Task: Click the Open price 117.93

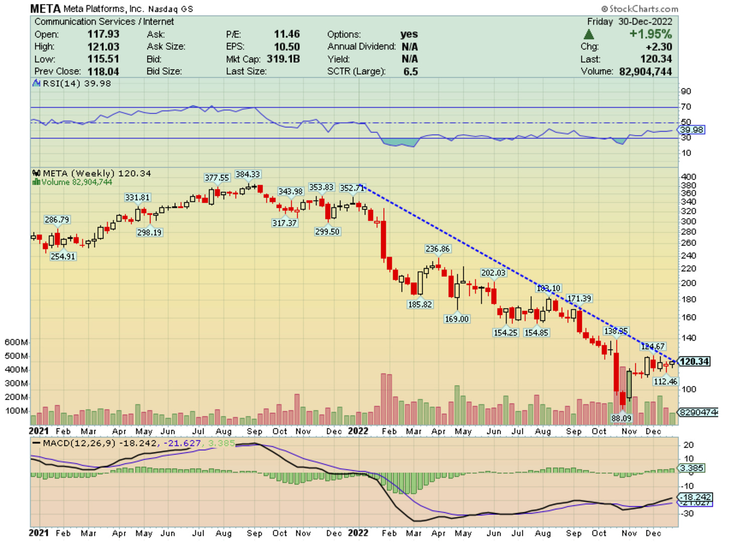Action: click(x=103, y=34)
